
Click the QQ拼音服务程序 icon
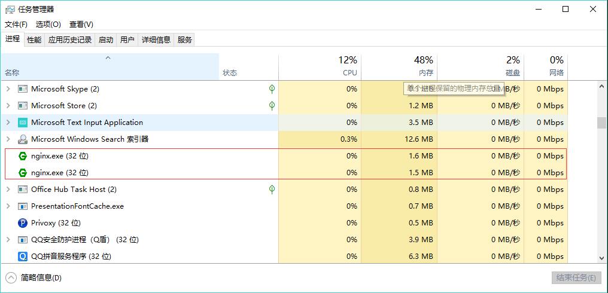click(23, 257)
